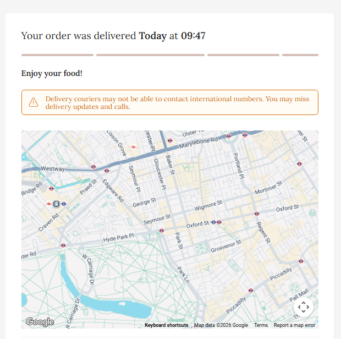Screen dimensions: 341x339
Task: Click the orange warning triangle icon
Action: pos(34,102)
